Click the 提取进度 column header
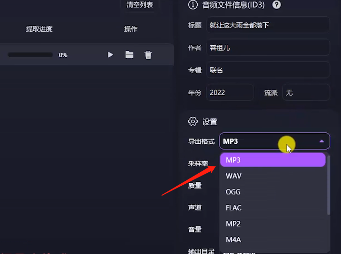Viewport: 341px width, 254px height. point(39,29)
